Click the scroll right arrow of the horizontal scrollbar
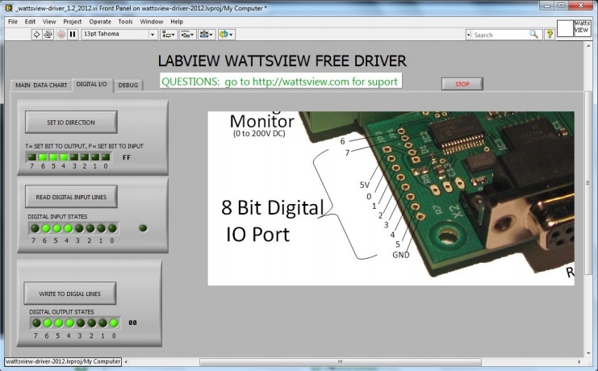This screenshot has width=598, height=371. (x=579, y=361)
